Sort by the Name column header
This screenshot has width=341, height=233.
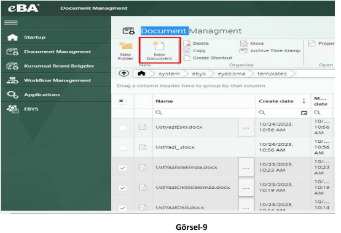click(x=204, y=101)
